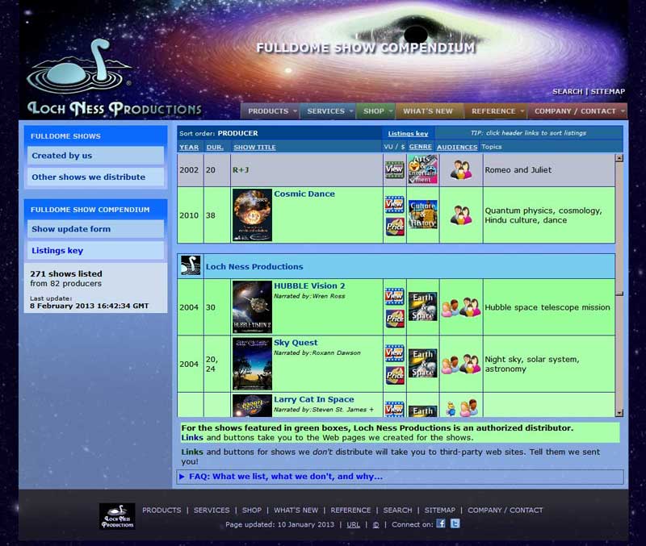This screenshot has height=546, width=646.
Task: Open Listings key in sidebar
Action: coord(95,250)
